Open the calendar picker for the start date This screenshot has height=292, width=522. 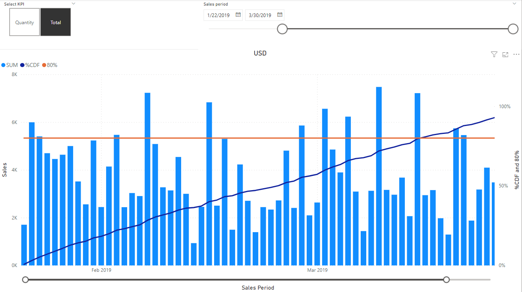238,15
